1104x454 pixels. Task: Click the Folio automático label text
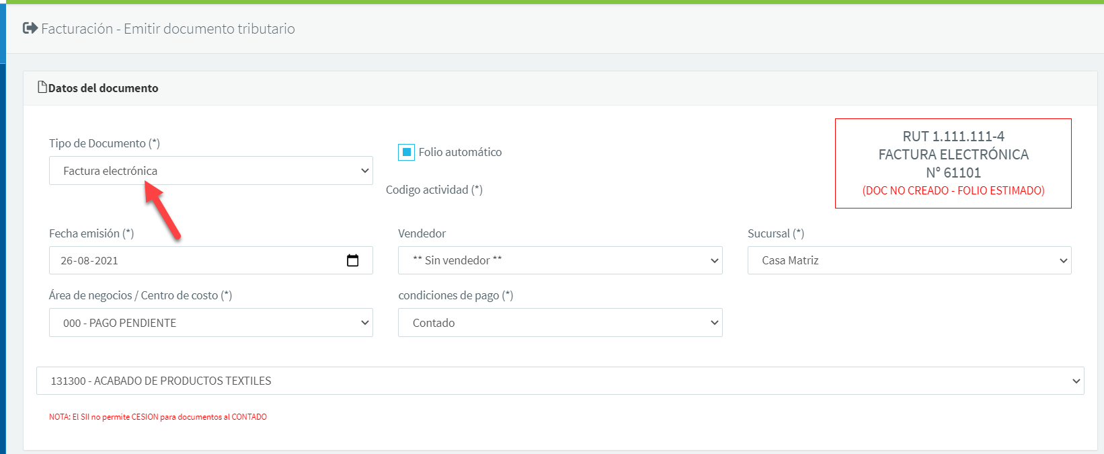tap(460, 152)
